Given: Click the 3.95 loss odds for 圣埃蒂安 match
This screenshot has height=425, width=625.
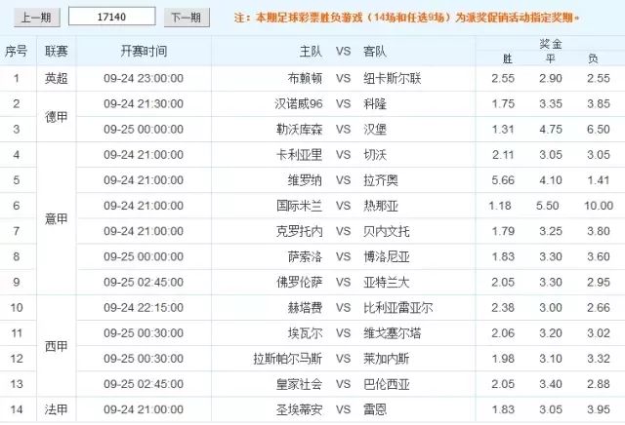Looking at the screenshot, I should tap(599, 409).
